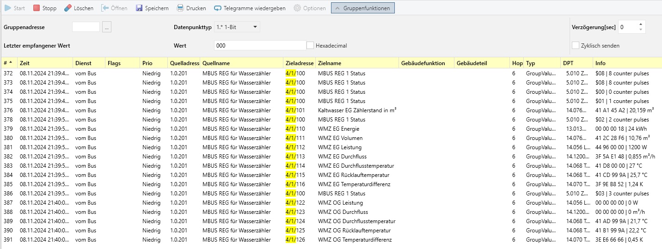The width and height of the screenshot is (662, 249).
Task: Increase the Verzögerung value using up arrow
Action: 640,24
